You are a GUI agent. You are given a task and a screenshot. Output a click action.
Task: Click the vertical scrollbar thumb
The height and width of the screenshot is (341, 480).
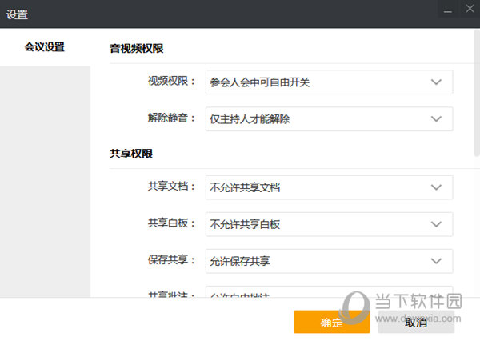pos(477,93)
